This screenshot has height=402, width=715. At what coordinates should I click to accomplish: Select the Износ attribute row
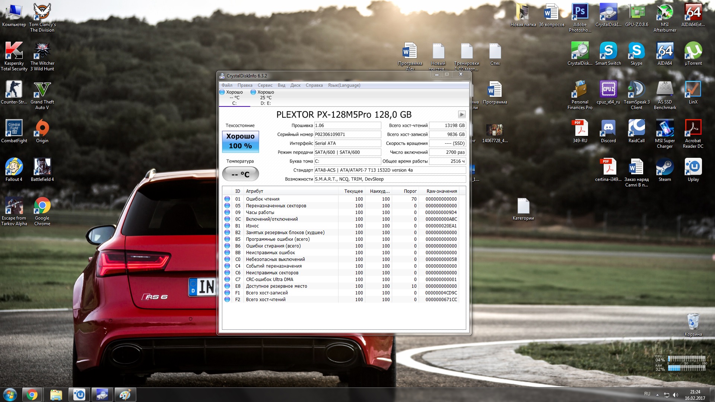252,226
